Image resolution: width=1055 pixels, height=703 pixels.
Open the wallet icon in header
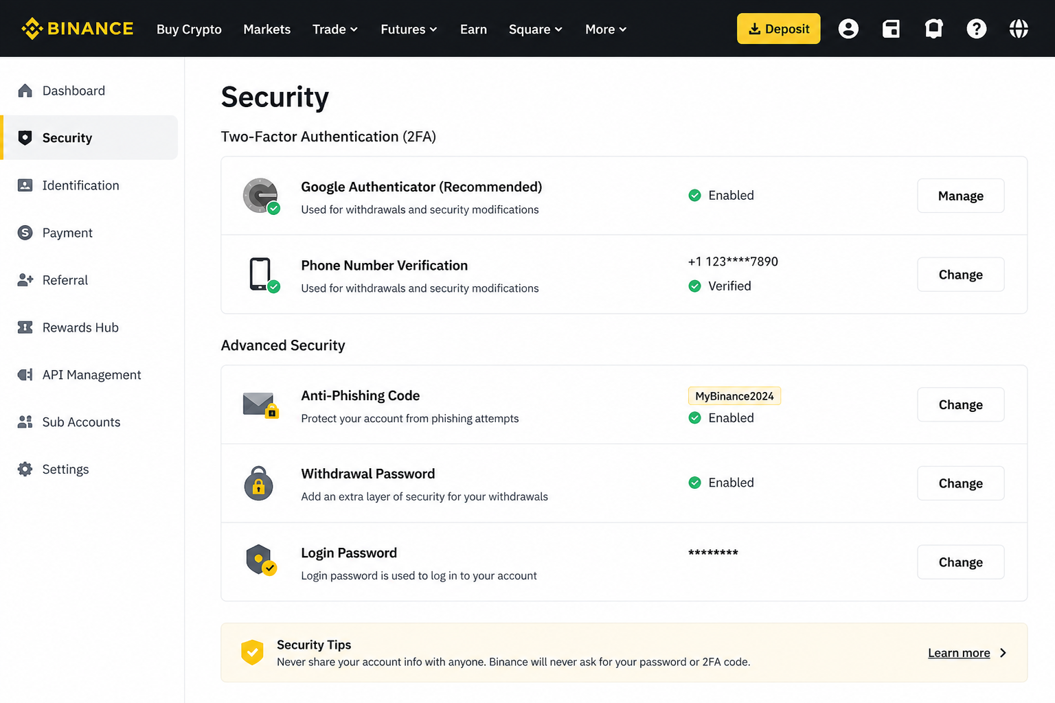pyautogui.click(x=891, y=29)
